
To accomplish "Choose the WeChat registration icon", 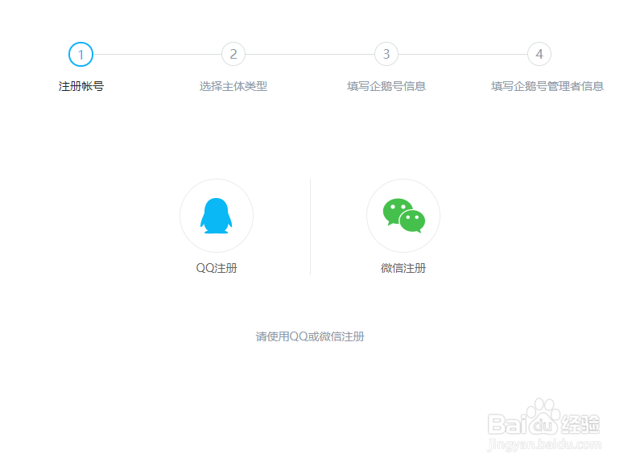I will click(403, 216).
